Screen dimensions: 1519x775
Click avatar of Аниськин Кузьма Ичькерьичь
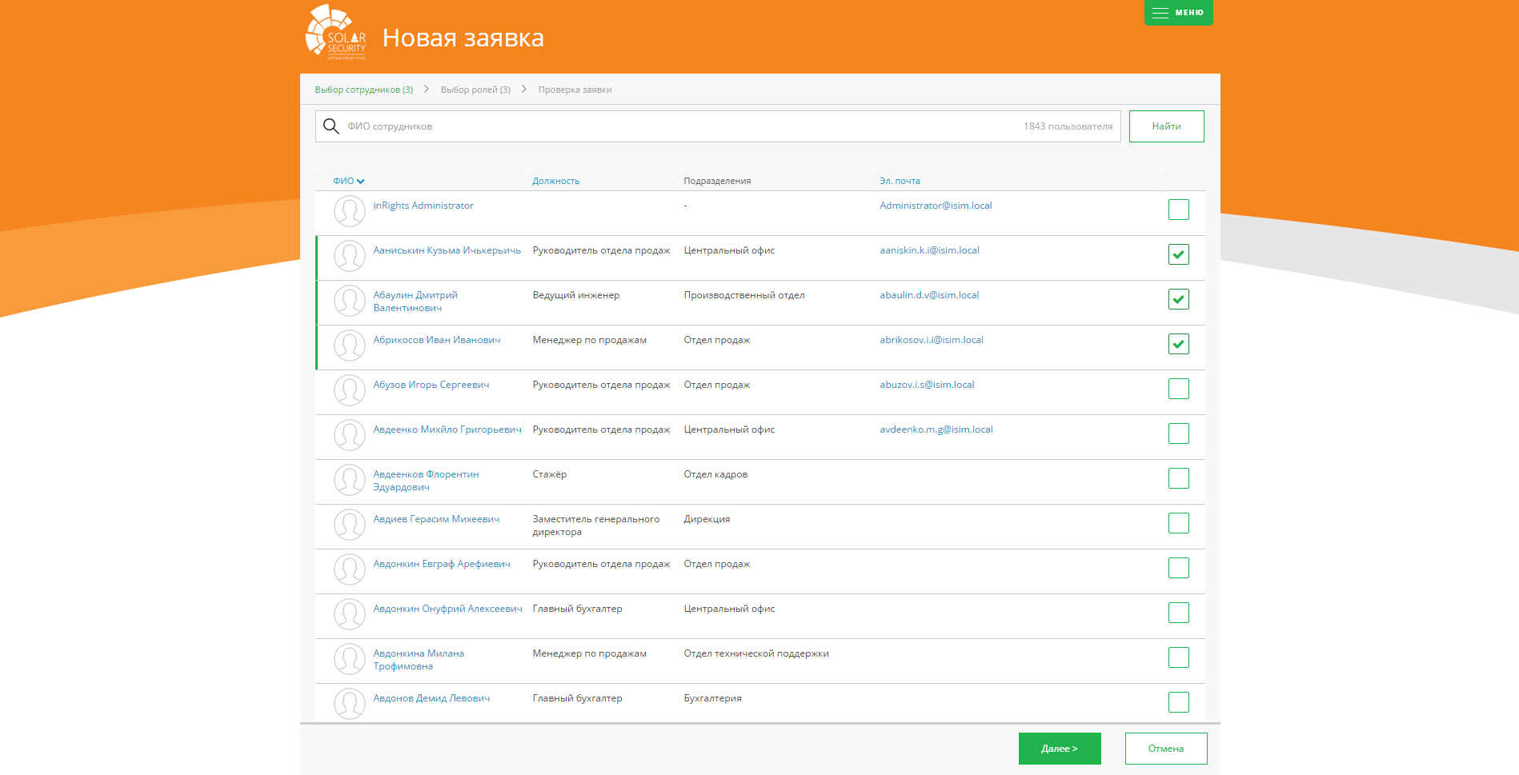[x=350, y=257]
